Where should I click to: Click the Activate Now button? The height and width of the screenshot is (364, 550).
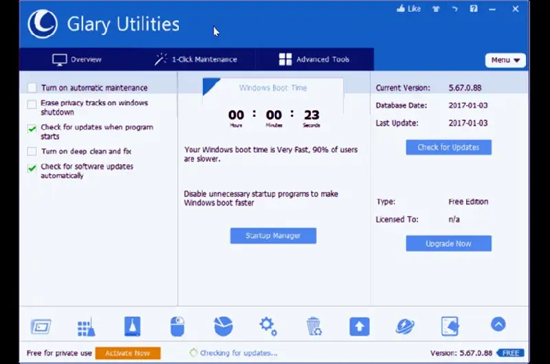point(128,353)
